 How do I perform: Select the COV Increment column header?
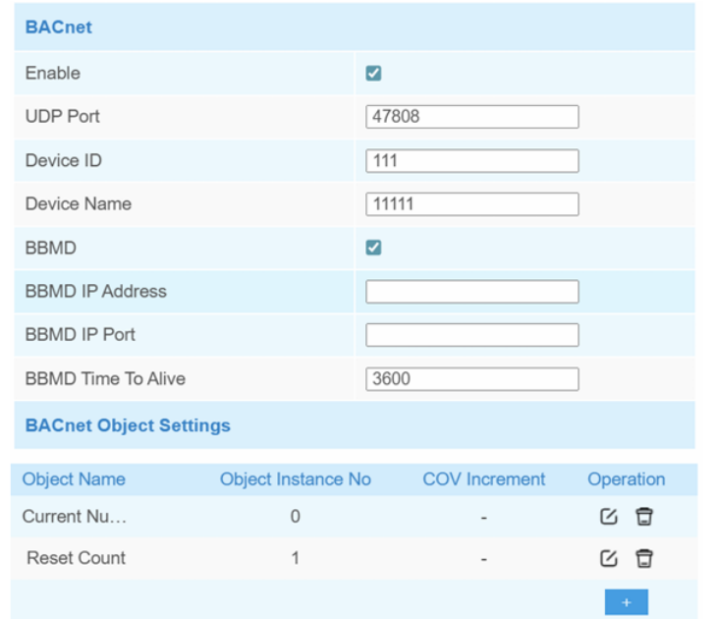[x=484, y=479]
